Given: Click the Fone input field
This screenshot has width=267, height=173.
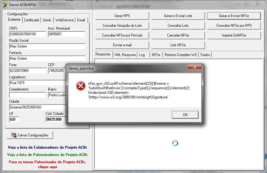Looking at the screenshot, I should coord(28,71).
